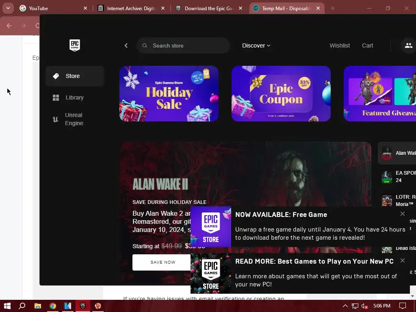Expand the Discover dropdown
The height and width of the screenshot is (312, 416).
[x=256, y=45]
